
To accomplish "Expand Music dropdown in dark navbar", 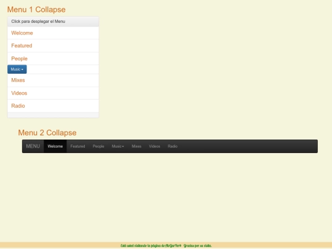I will (117, 146).
